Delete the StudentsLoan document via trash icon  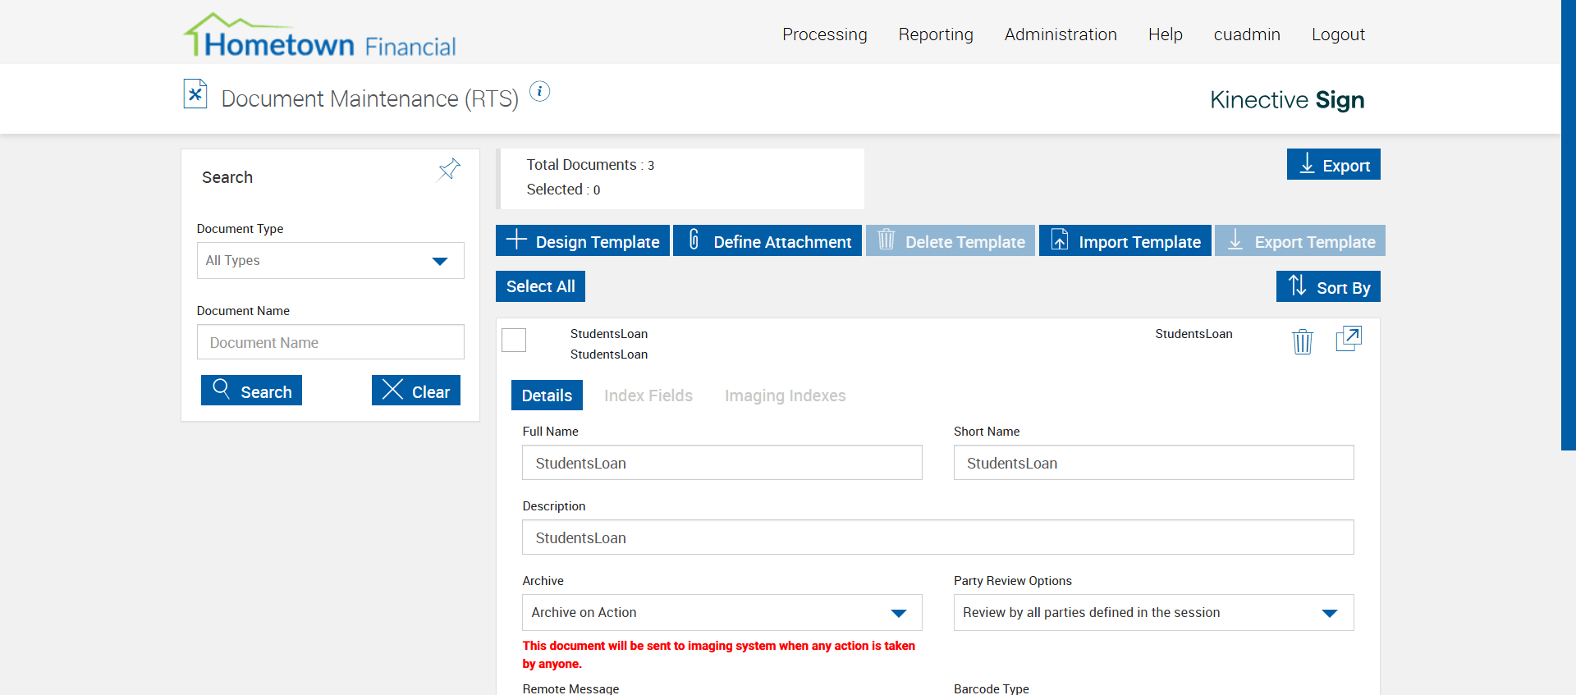pos(1303,341)
